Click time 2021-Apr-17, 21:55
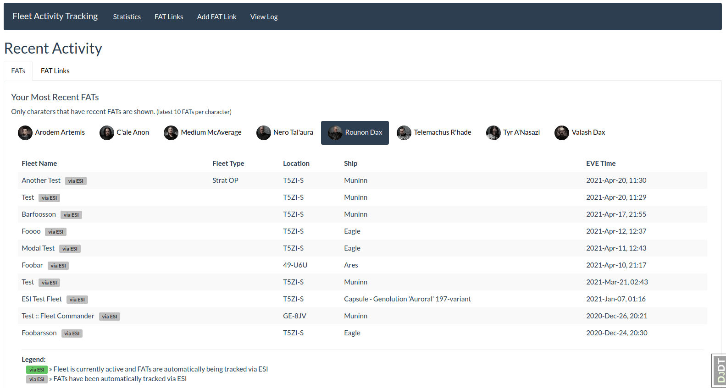Viewport: 726px width, 388px height. tap(616, 214)
